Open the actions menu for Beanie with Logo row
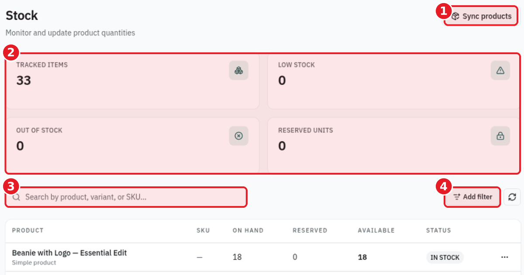524x275 pixels. point(505,257)
